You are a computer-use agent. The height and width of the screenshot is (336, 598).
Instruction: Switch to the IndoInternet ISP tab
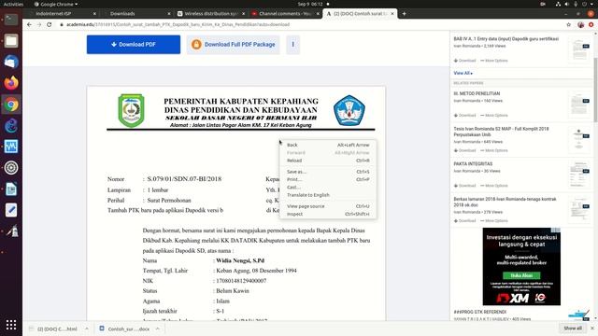[61, 14]
